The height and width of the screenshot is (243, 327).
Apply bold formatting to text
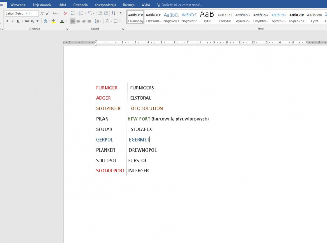[x=7, y=21]
